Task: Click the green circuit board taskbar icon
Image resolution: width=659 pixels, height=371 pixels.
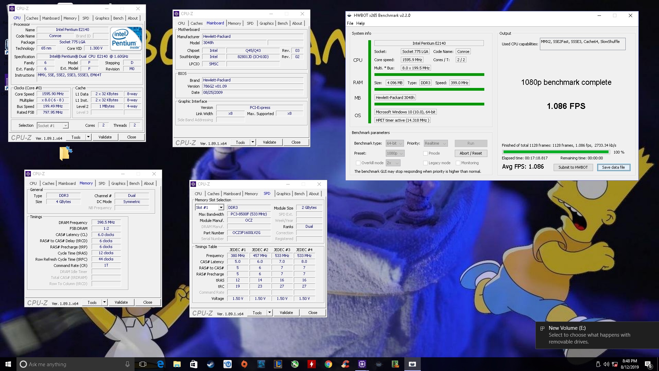Action: 395,364
